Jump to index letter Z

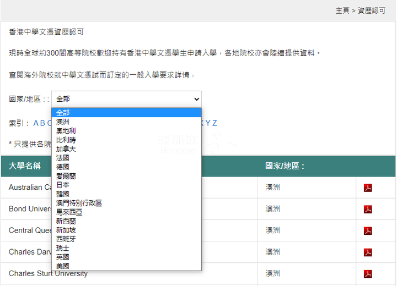pos(214,123)
